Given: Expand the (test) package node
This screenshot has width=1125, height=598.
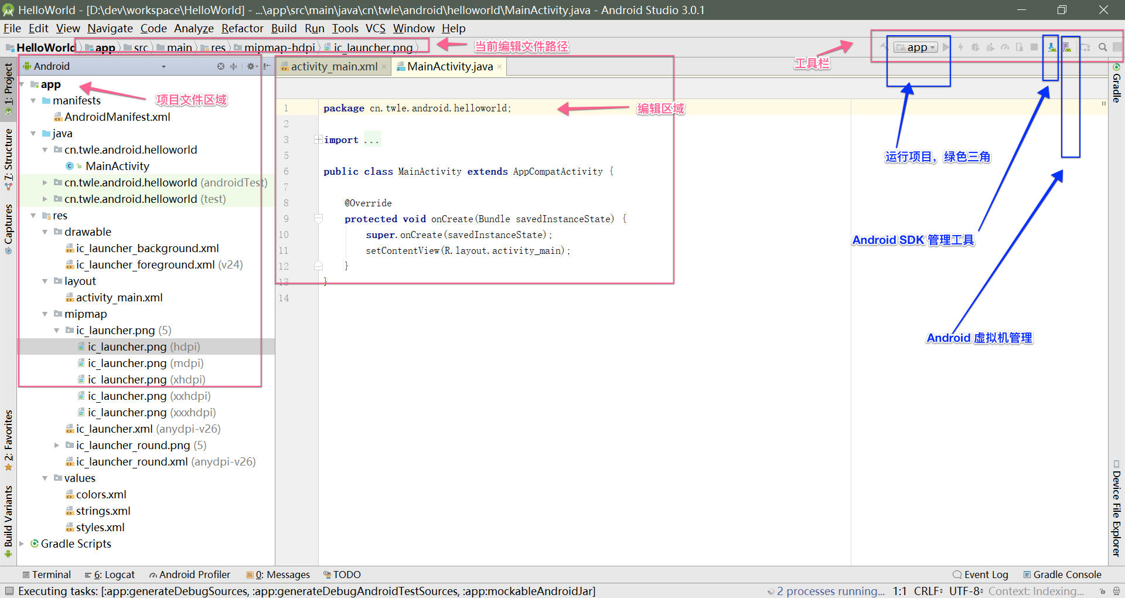Looking at the screenshot, I should coord(45,199).
